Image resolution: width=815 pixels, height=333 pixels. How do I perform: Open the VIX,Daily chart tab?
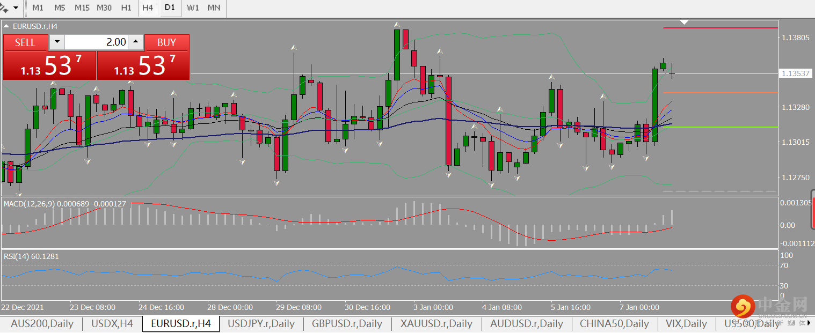686,323
